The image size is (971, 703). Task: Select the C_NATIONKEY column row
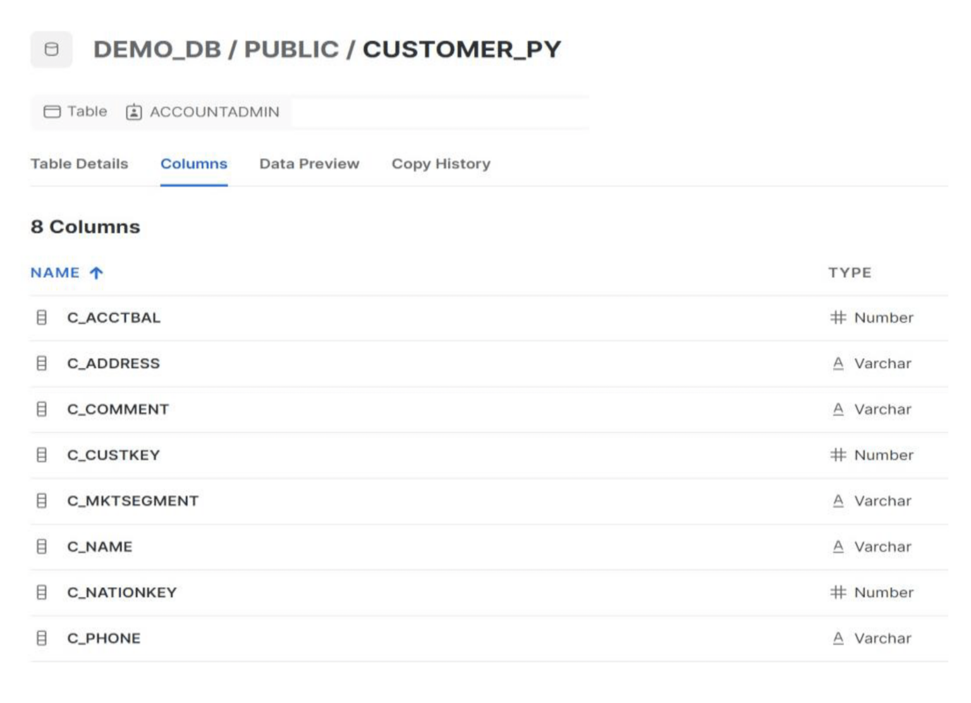pos(122,592)
